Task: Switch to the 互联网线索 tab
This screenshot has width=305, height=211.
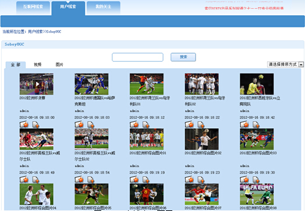Action: pos(33,8)
